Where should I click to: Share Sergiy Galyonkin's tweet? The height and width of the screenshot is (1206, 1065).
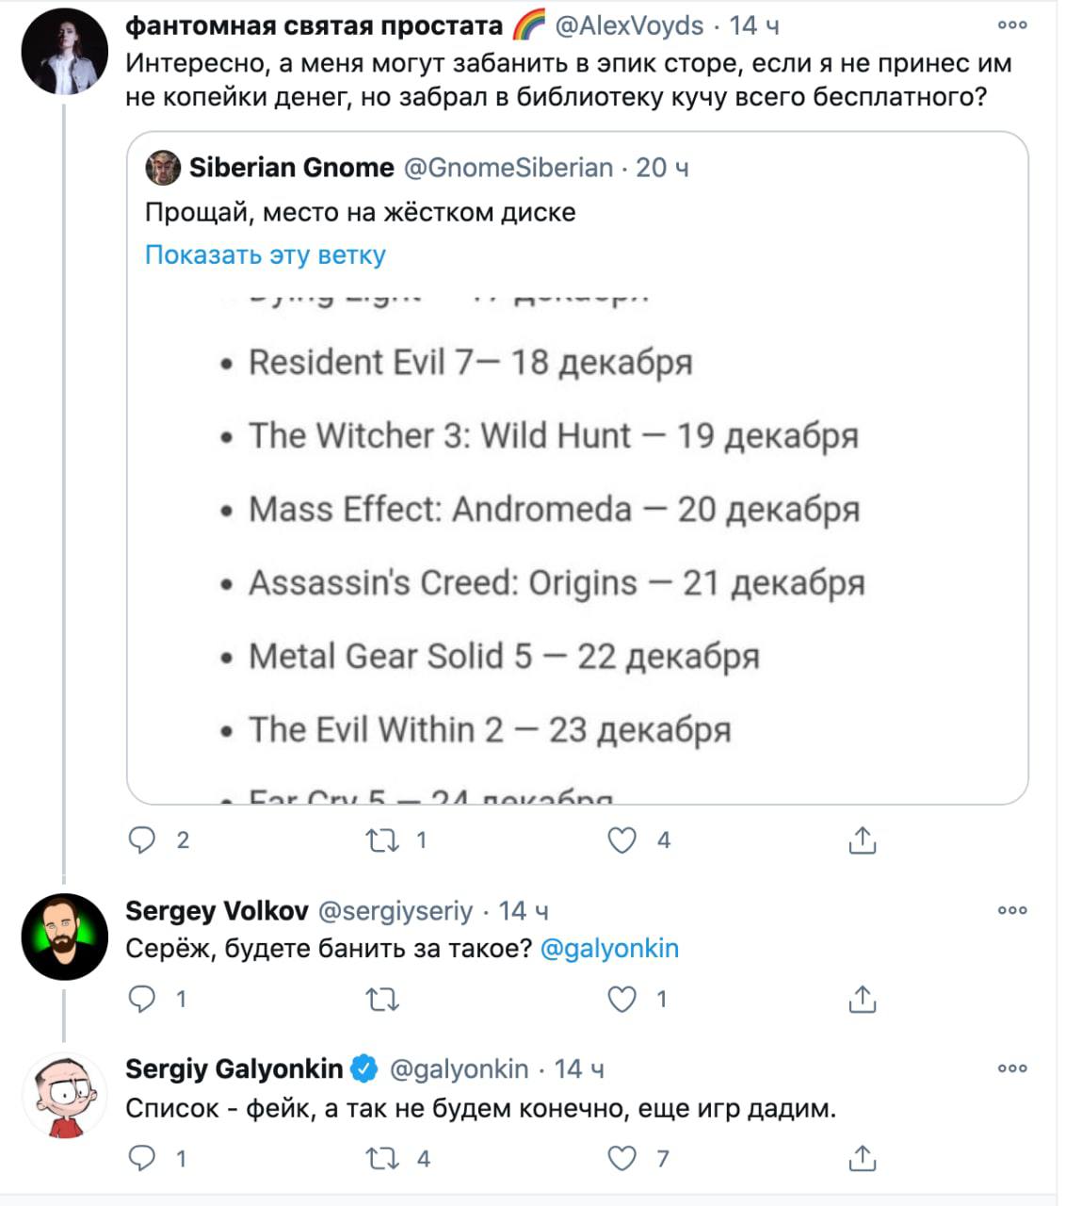point(862,1158)
